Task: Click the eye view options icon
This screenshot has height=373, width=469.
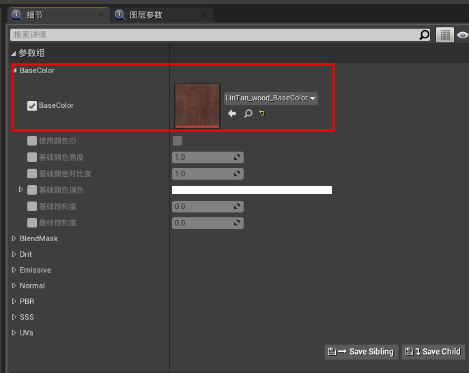Action: (462, 35)
